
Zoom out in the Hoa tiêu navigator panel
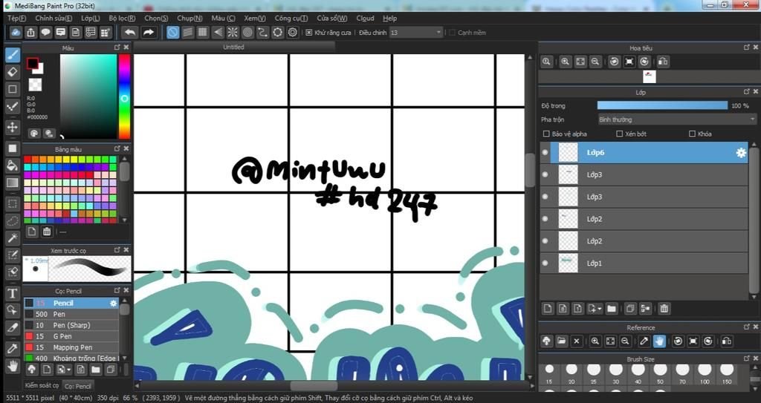[595, 62]
